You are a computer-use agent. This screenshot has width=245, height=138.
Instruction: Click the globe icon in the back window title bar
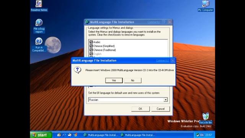[87, 22]
